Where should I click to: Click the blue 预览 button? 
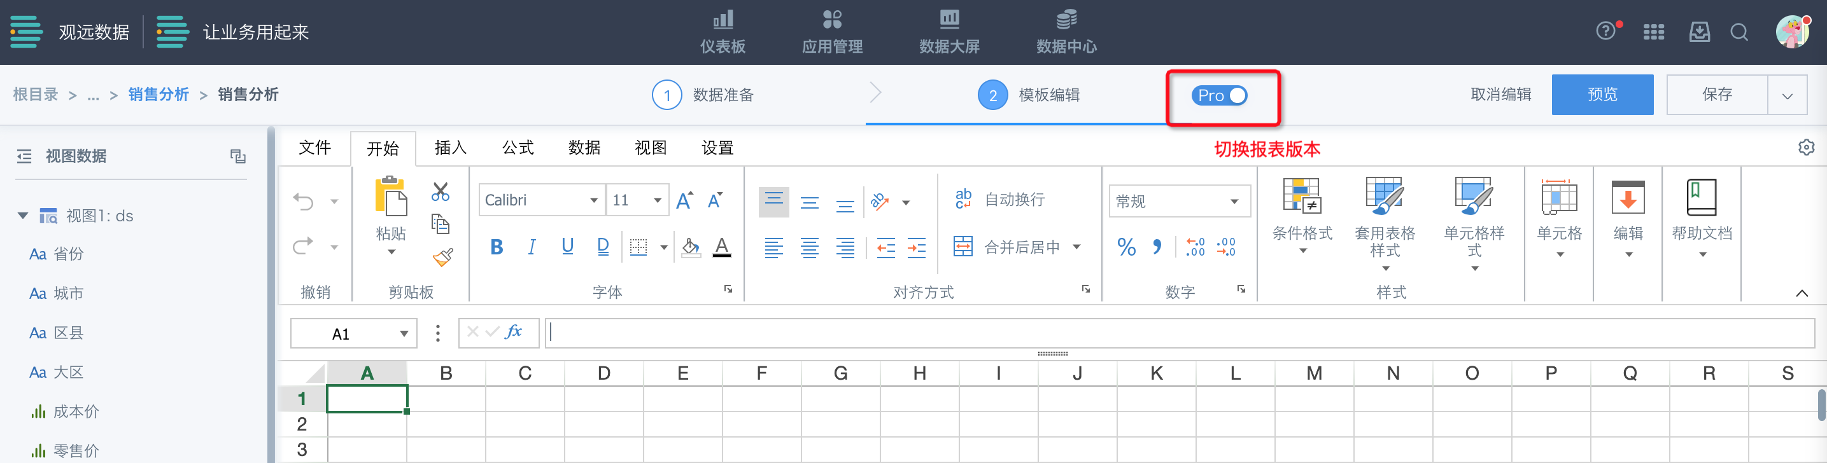coord(1602,94)
